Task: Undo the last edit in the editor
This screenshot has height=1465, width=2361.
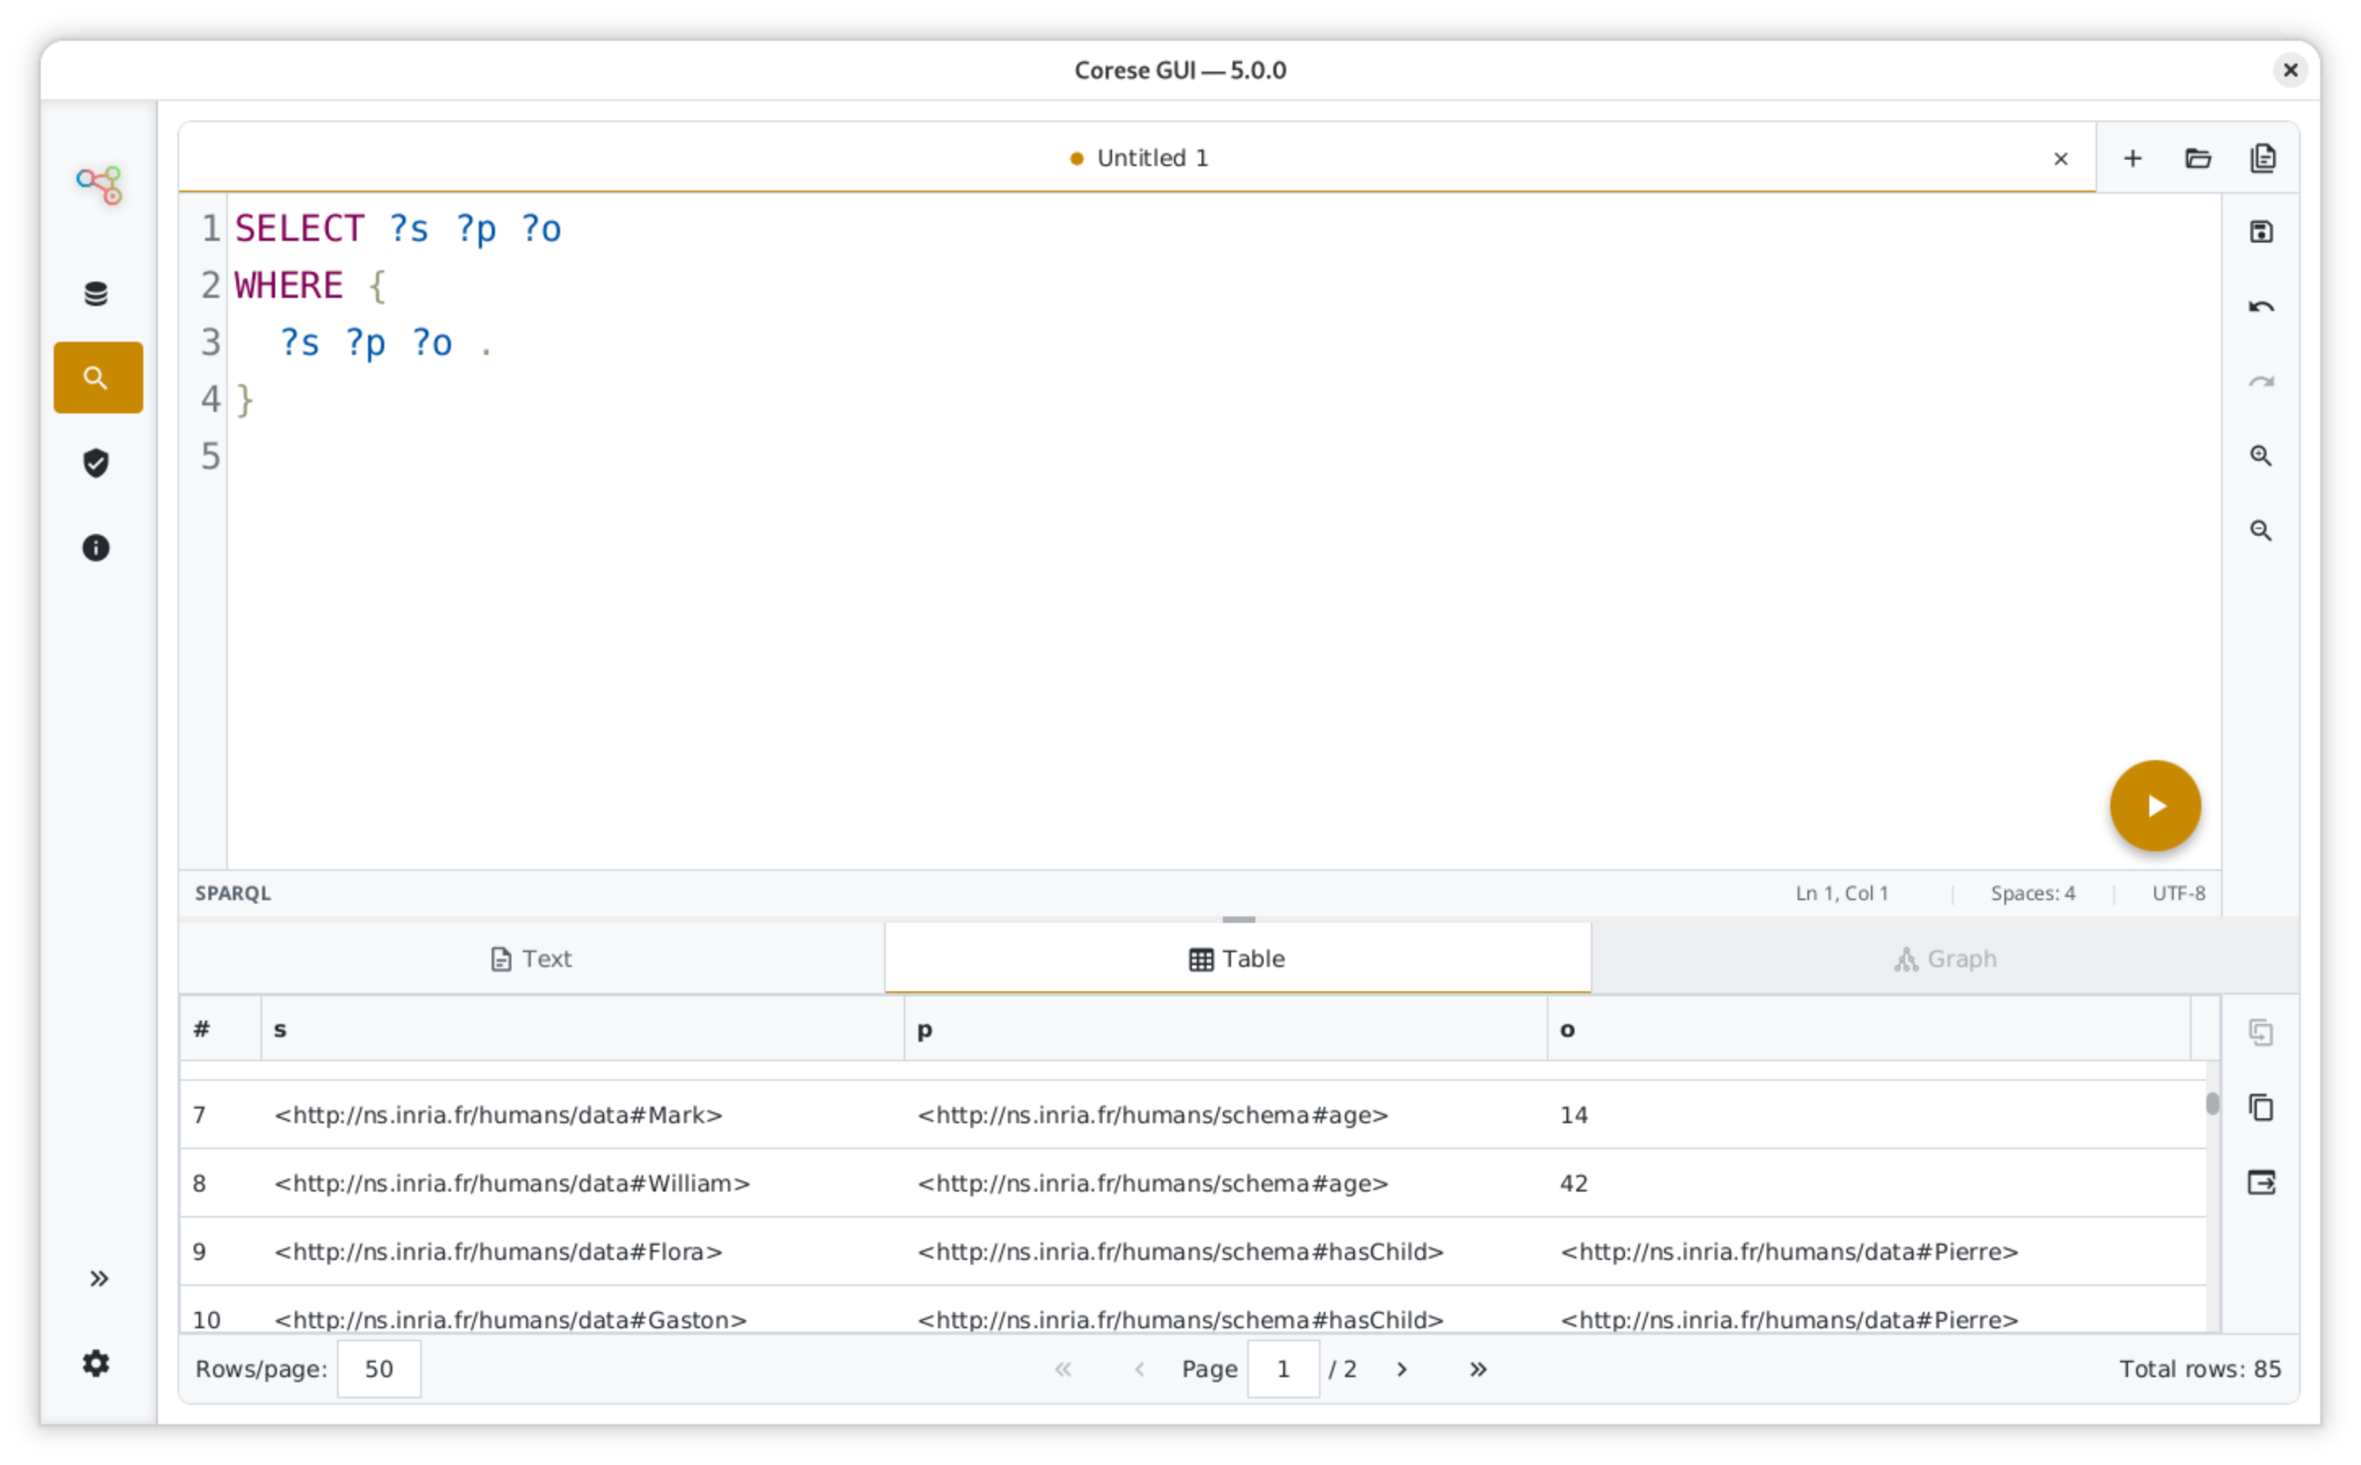Action: click(x=2261, y=306)
